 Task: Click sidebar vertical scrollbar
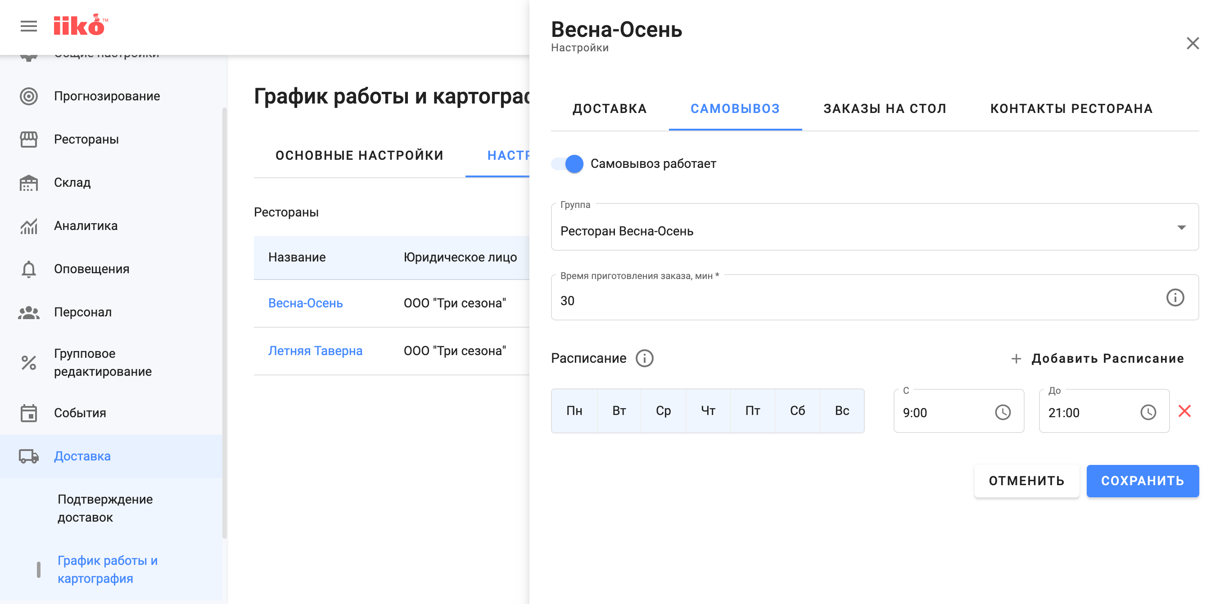[225, 323]
